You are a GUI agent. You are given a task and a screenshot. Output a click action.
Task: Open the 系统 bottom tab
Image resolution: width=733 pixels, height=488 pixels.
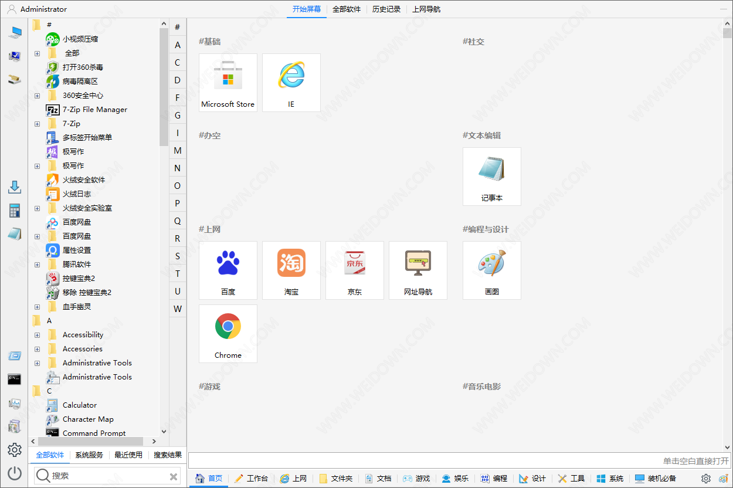[x=610, y=479]
